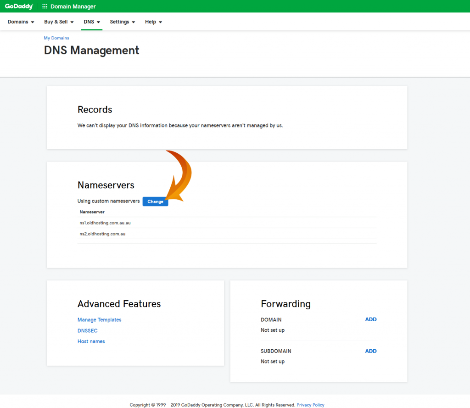The height and width of the screenshot is (408, 470).
Task: Open the DNS menu
Action: pos(92,22)
